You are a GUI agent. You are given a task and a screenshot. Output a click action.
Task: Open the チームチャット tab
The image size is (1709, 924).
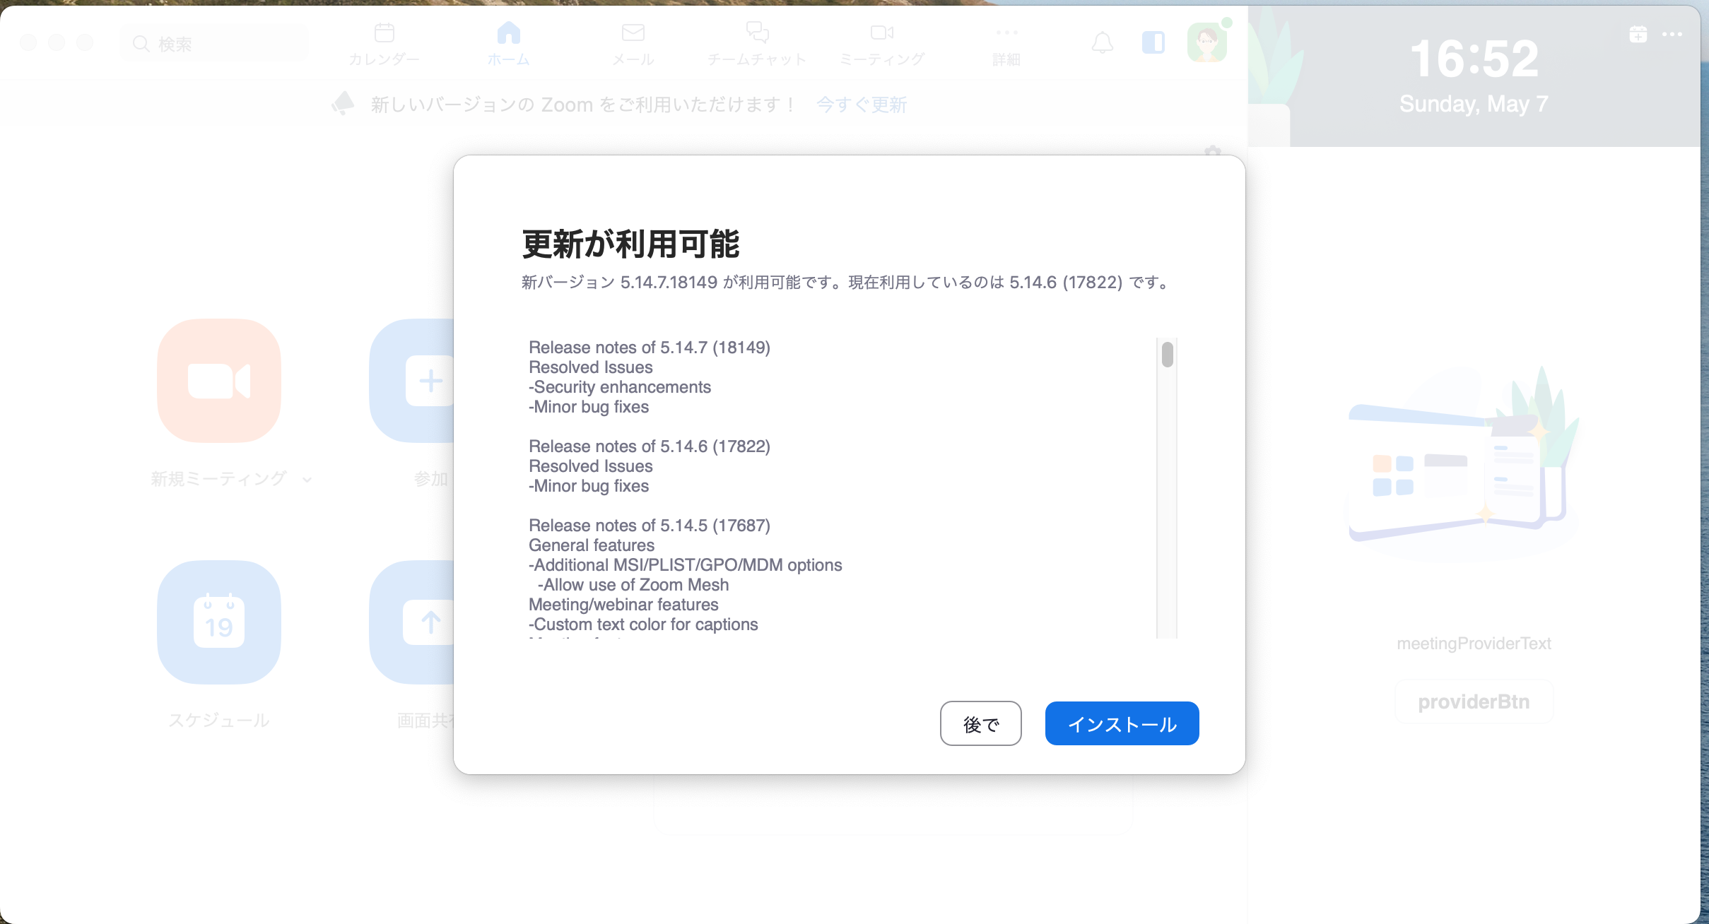pyautogui.click(x=757, y=45)
